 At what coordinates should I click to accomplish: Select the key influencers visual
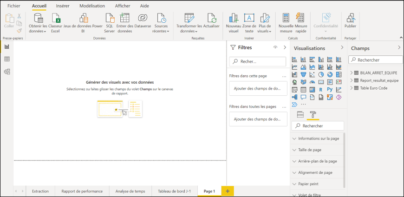pyautogui.click(x=339, y=90)
